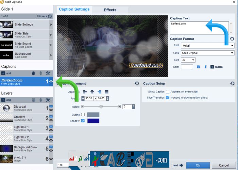Viewport: 238px width, 170px height.
Task: Check Show Caption on every slide
Action: click(x=168, y=92)
